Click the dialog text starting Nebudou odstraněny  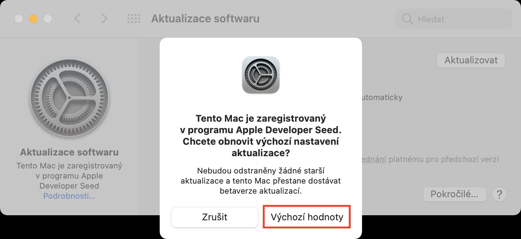[261, 181]
